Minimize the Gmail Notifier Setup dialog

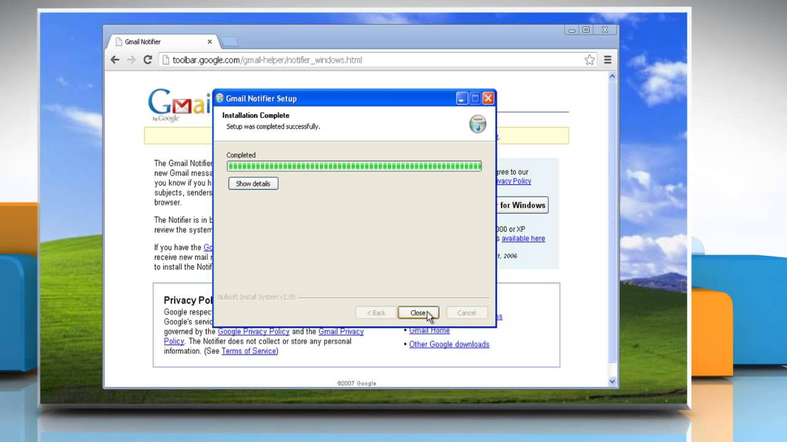(462, 98)
